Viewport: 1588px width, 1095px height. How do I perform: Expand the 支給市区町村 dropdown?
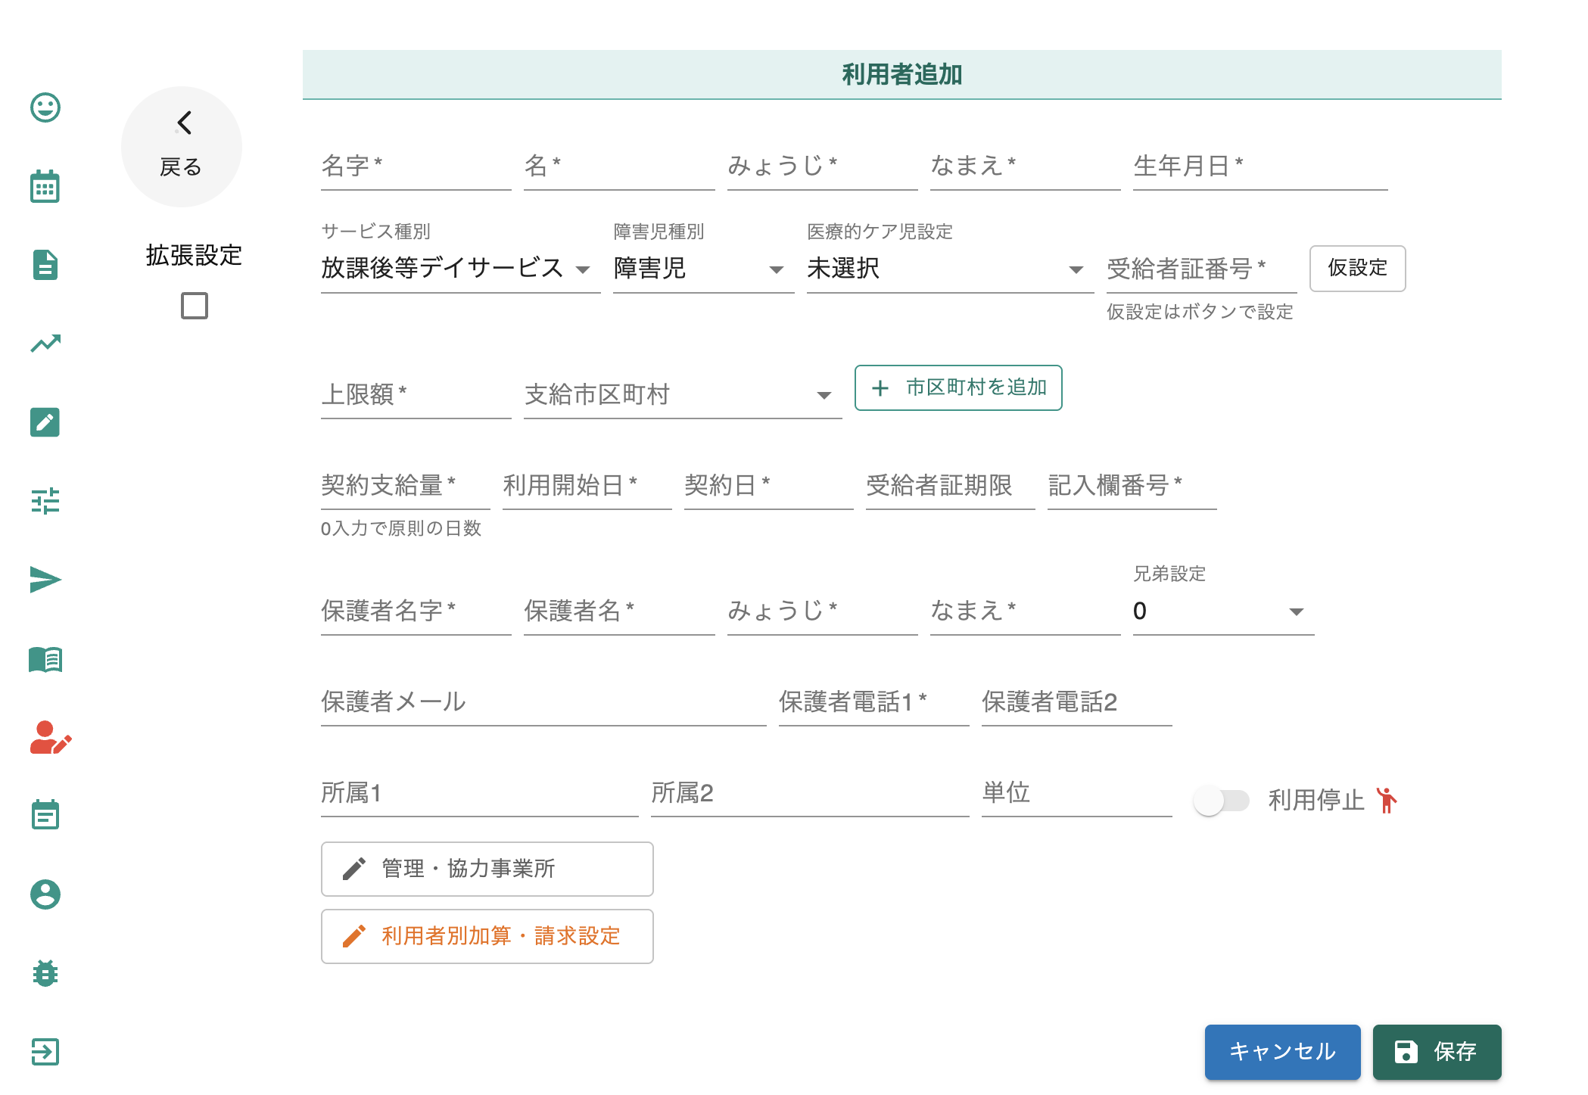point(681,395)
